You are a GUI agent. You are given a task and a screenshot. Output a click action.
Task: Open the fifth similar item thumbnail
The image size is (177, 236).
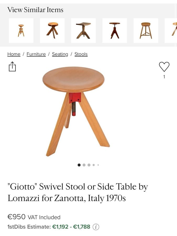click(146, 31)
